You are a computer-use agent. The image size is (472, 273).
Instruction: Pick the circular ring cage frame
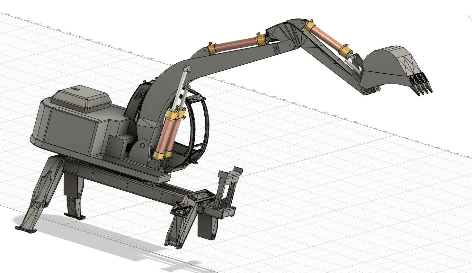(x=202, y=129)
